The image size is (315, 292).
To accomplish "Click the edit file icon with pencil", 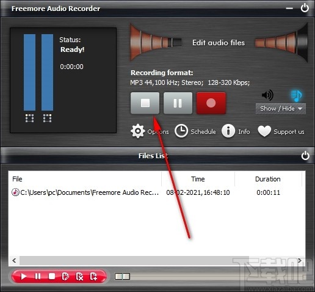I will pos(65,276).
